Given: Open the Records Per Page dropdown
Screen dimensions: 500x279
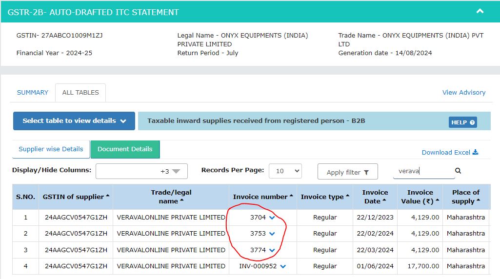Looking at the screenshot, I should [285, 171].
